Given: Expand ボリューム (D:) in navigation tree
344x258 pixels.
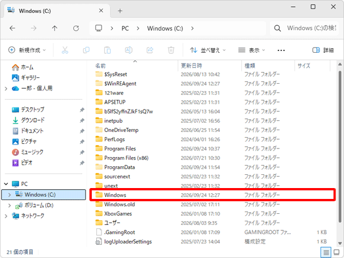Looking at the screenshot, I should 9,205.
